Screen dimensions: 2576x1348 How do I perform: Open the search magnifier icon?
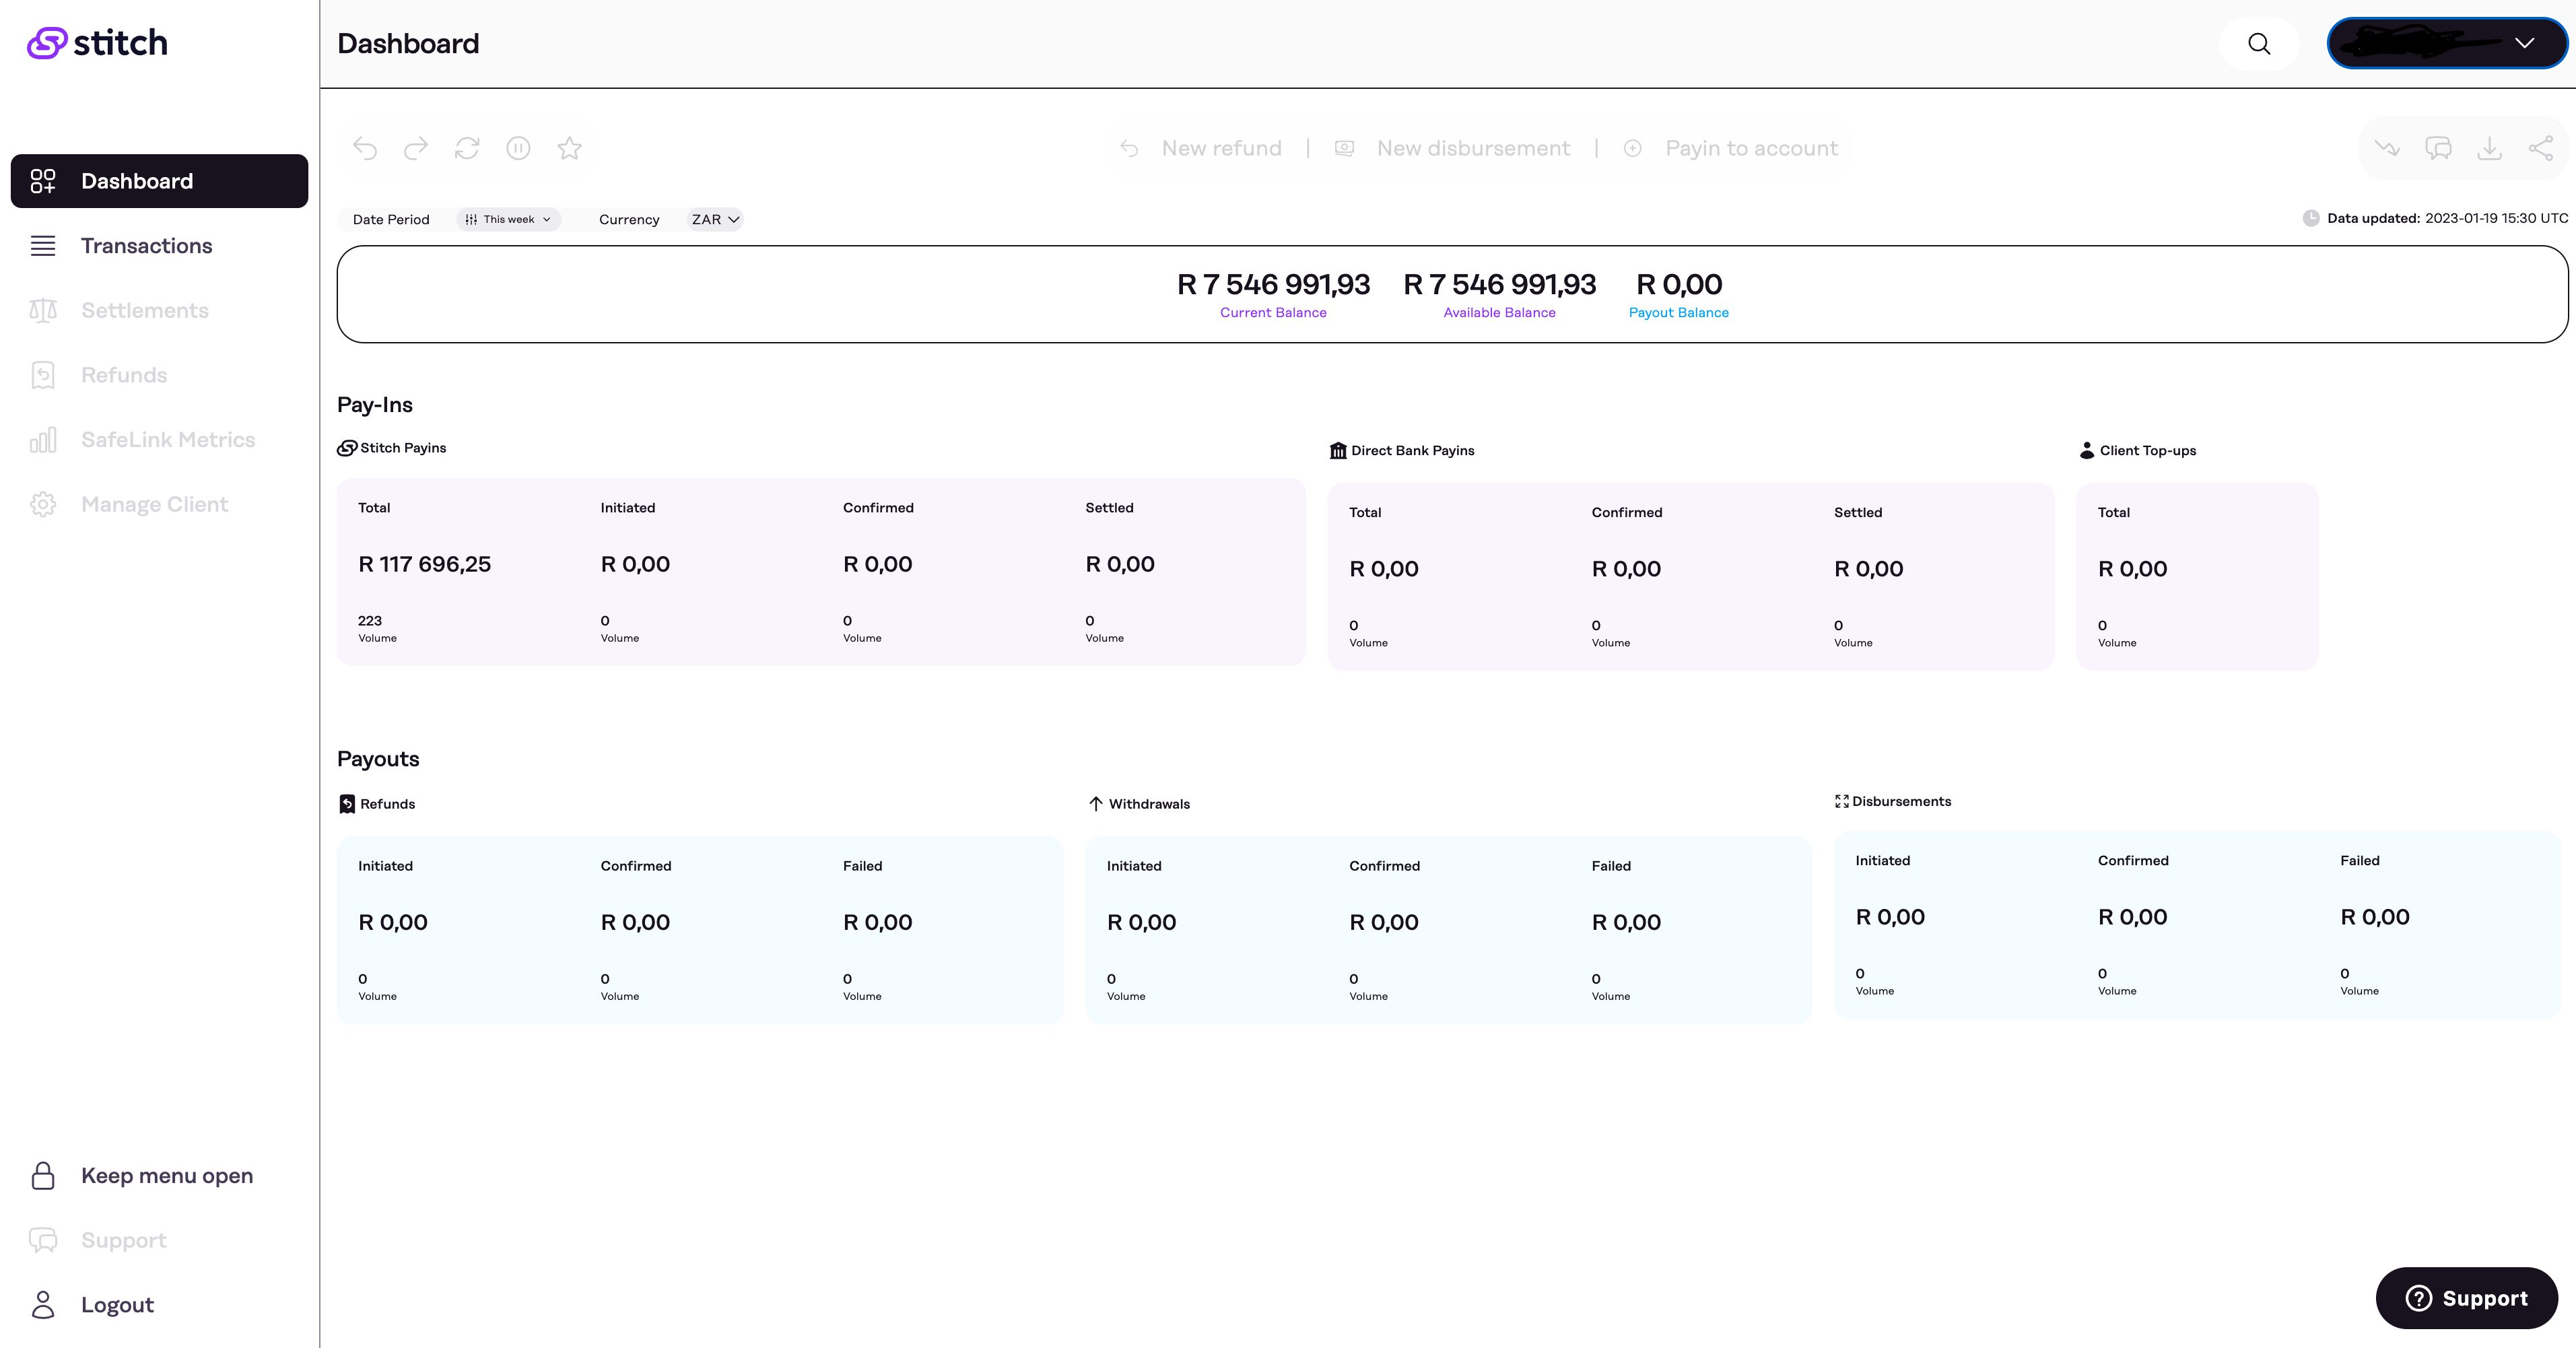pyautogui.click(x=2259, y=44)
